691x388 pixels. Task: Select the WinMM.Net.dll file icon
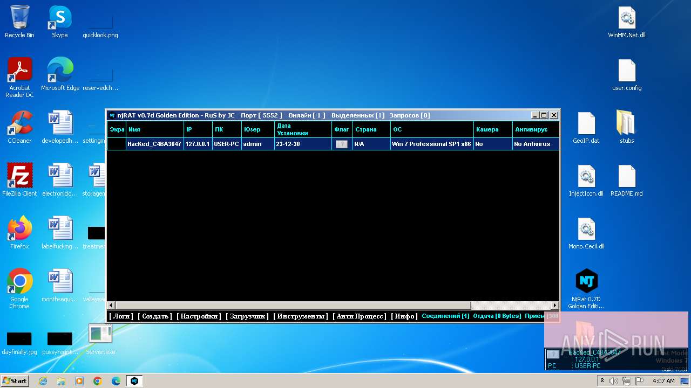point(627,22)
